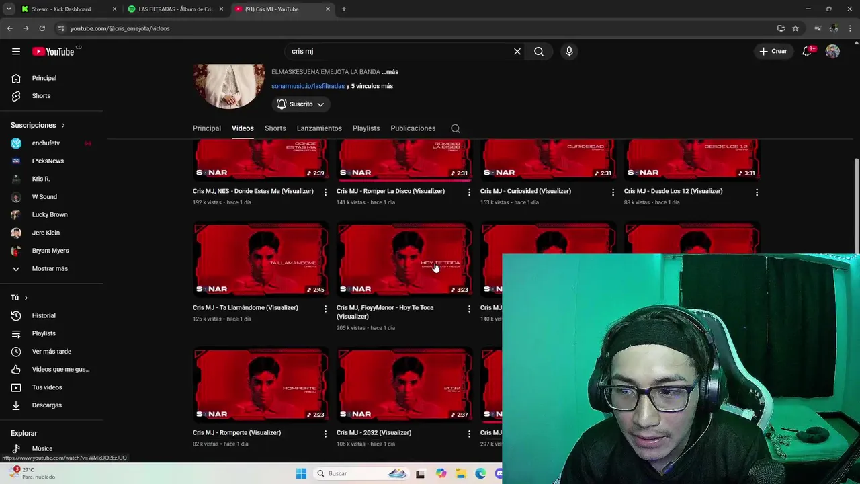This screenshot has width=860, height=484.
Task: Open Suscrito subscription dropdown
Action: tap(301, 104)
